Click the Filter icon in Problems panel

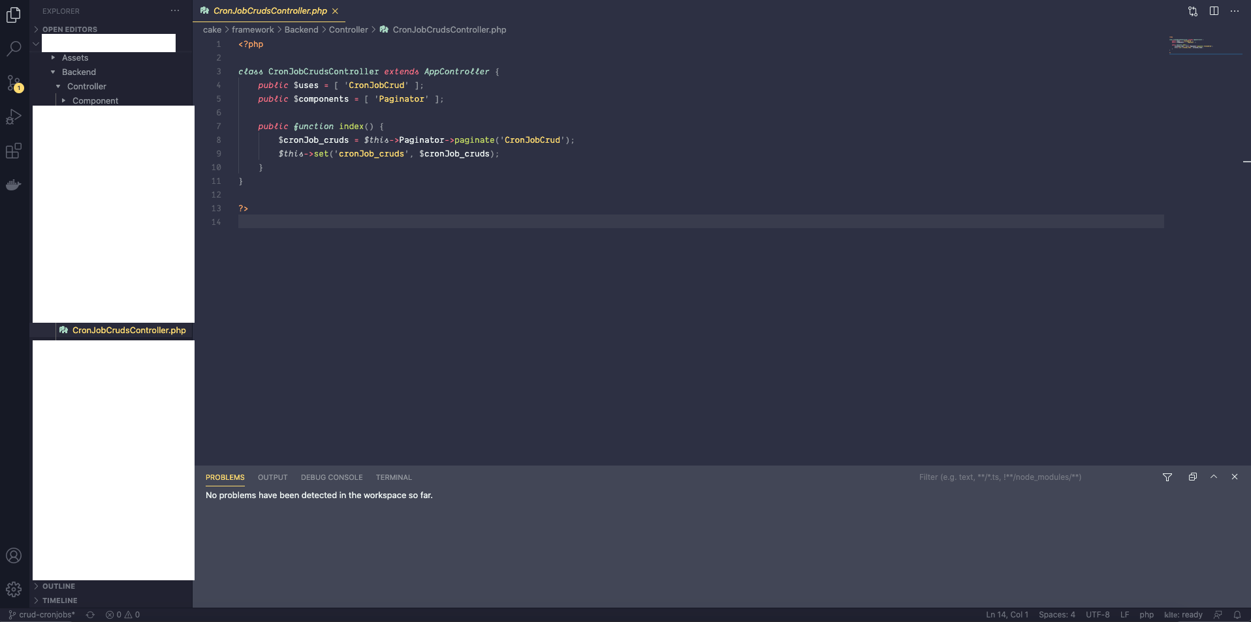pos(1167,477)
